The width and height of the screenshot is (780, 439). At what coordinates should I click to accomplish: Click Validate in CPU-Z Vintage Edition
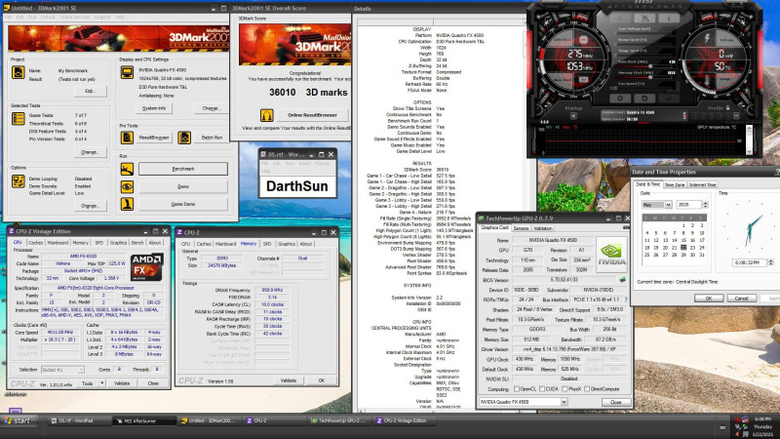[x=122, y=383]
